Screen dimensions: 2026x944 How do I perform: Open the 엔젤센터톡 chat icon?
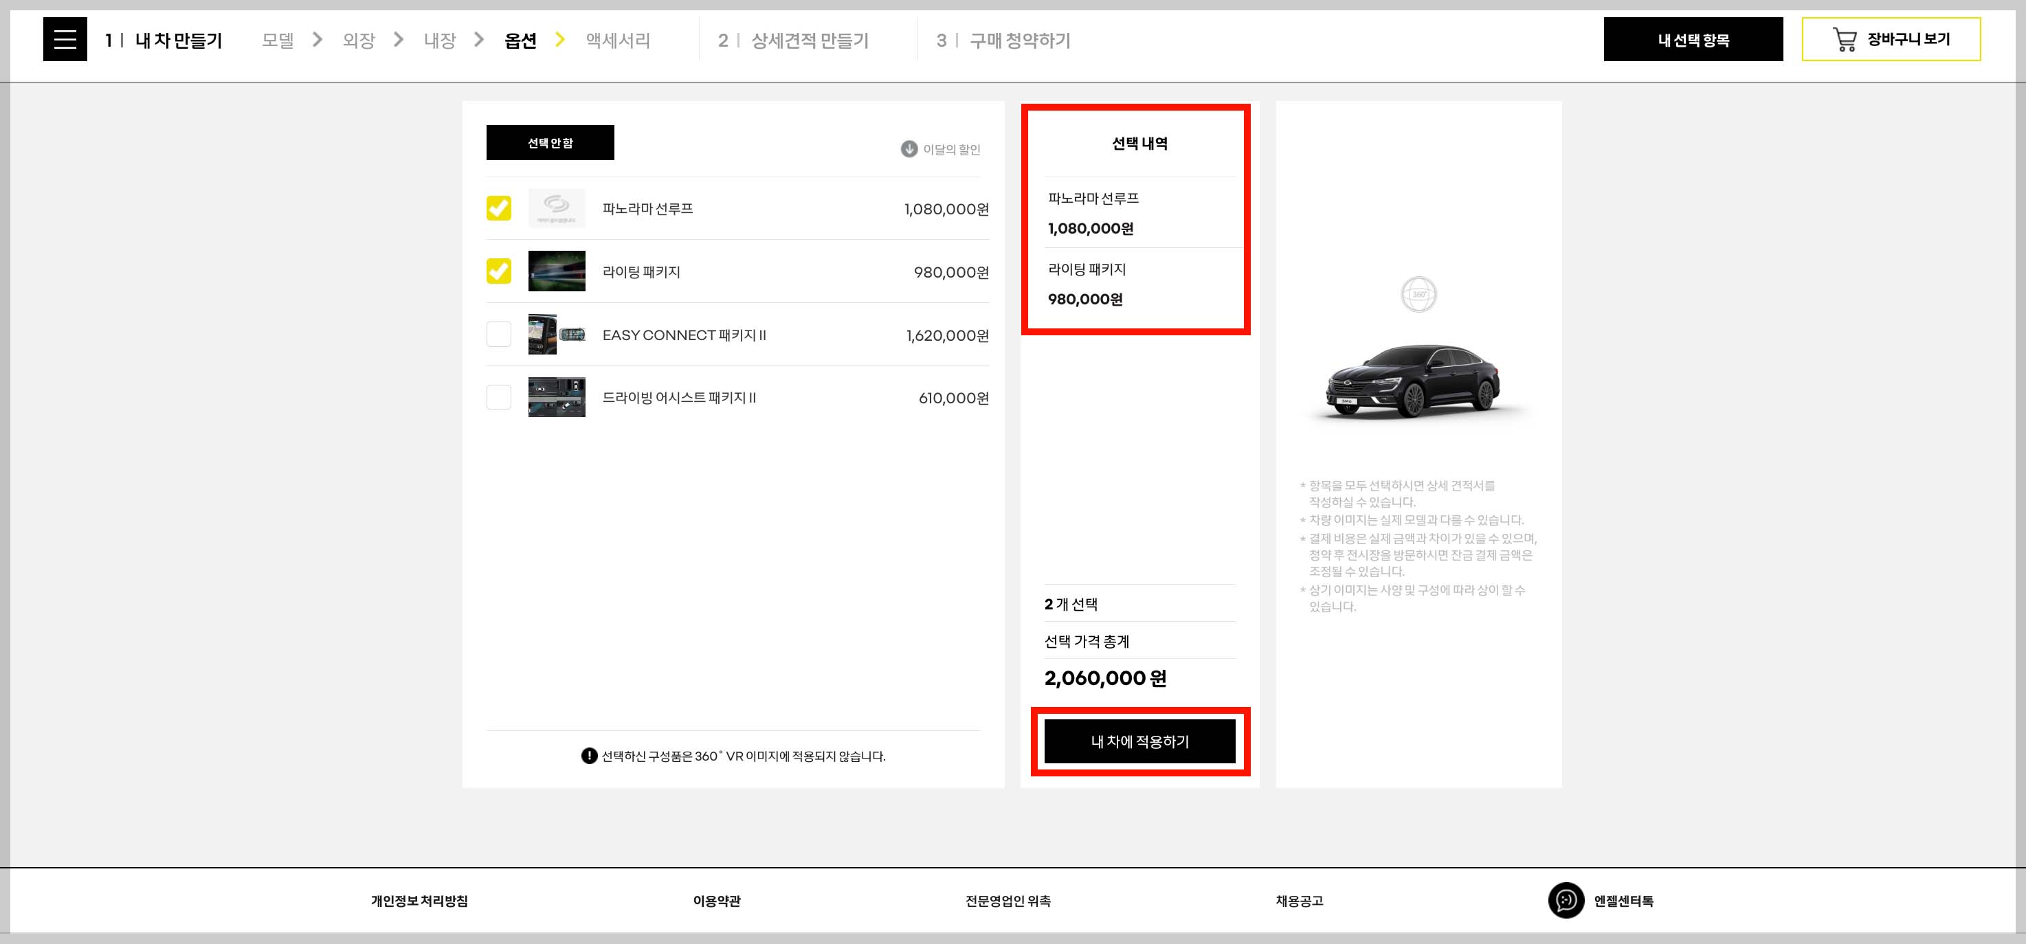pyautogui.click(x=1565, y=900)
